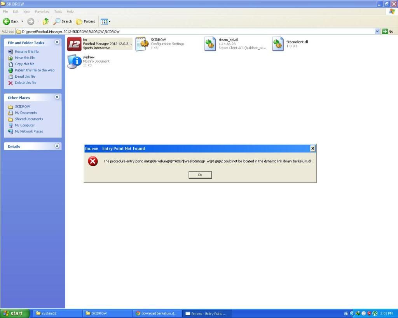Click the EN language indicator in tray
This screenshot has width=398, height=318.
point(346,314)
